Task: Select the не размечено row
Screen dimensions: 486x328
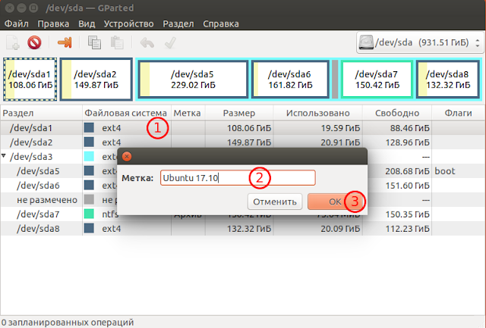Action: coord(243,200)
